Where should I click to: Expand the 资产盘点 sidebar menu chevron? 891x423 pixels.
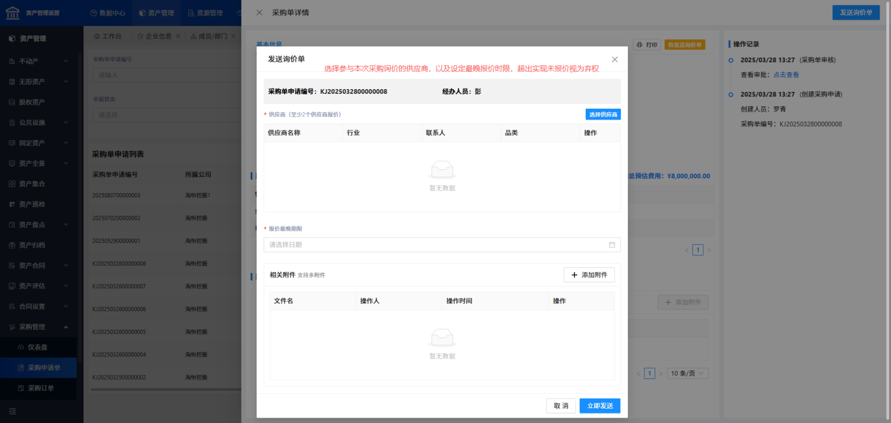pos(65,225)
